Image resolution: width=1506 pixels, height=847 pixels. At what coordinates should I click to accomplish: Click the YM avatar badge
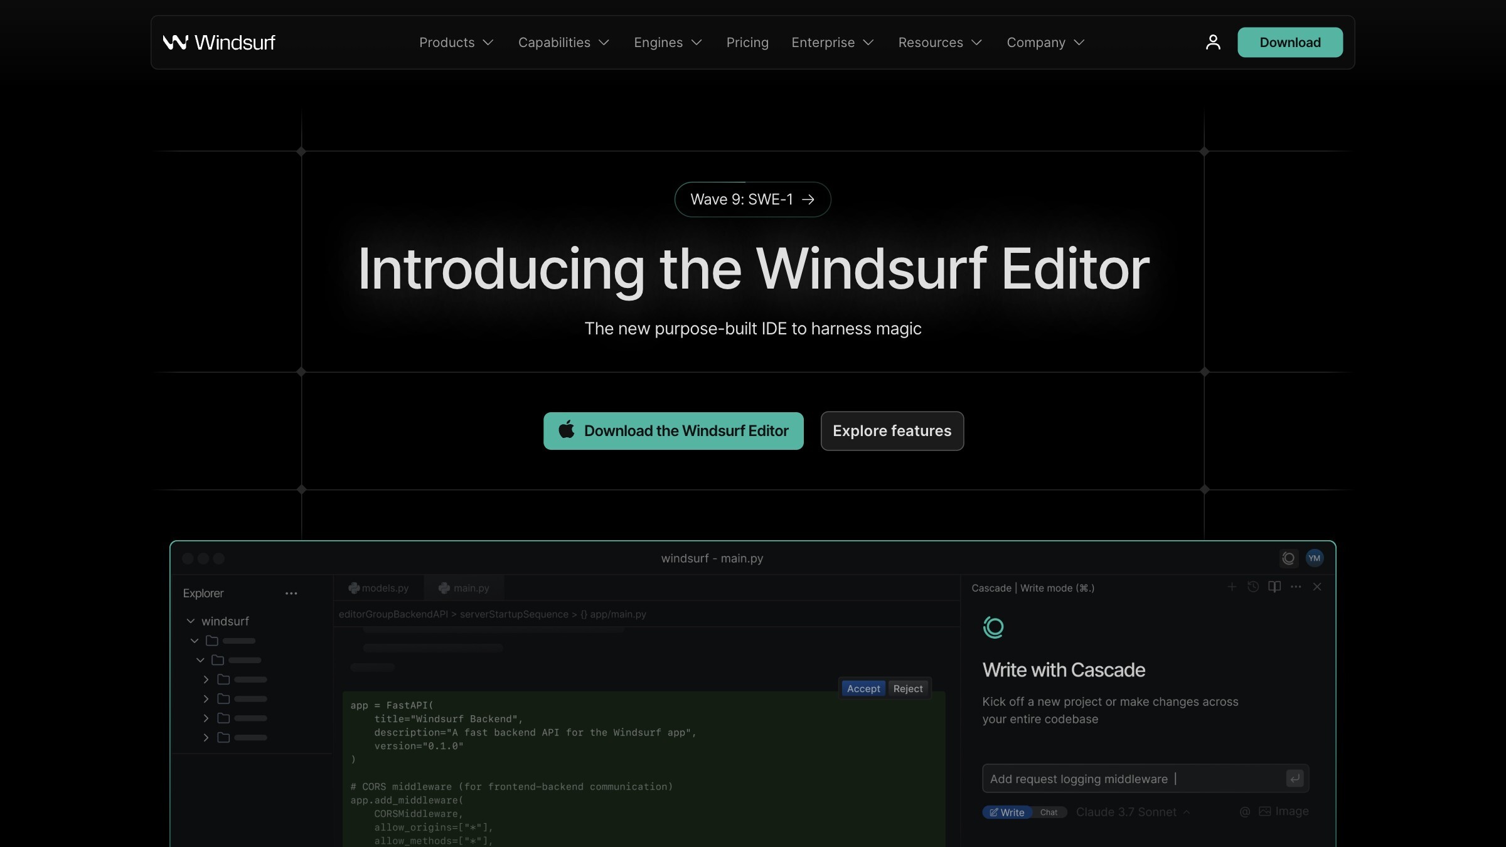(1314, 558)
